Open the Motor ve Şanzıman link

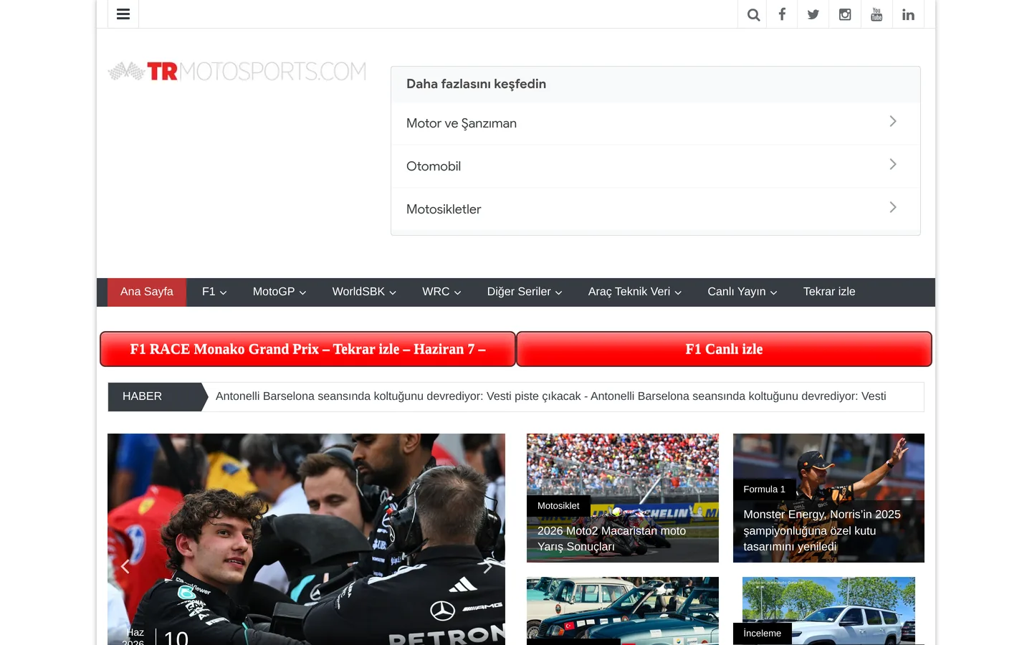pyautogui.click(x=462, y=123)
